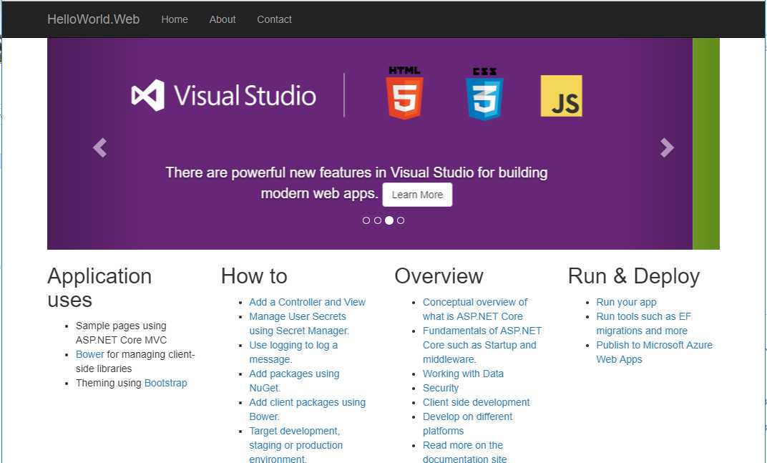Viewport: 767px width, 463px height.
Task: Open 'Run tools such as EF migrations' link
Action: [643, 323]
